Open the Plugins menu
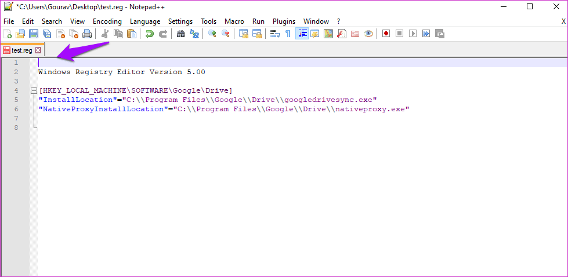 pyautogui.click(x=284, y=21)
